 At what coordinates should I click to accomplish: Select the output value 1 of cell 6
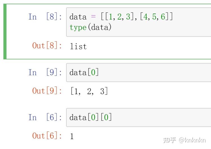[72, 136]
